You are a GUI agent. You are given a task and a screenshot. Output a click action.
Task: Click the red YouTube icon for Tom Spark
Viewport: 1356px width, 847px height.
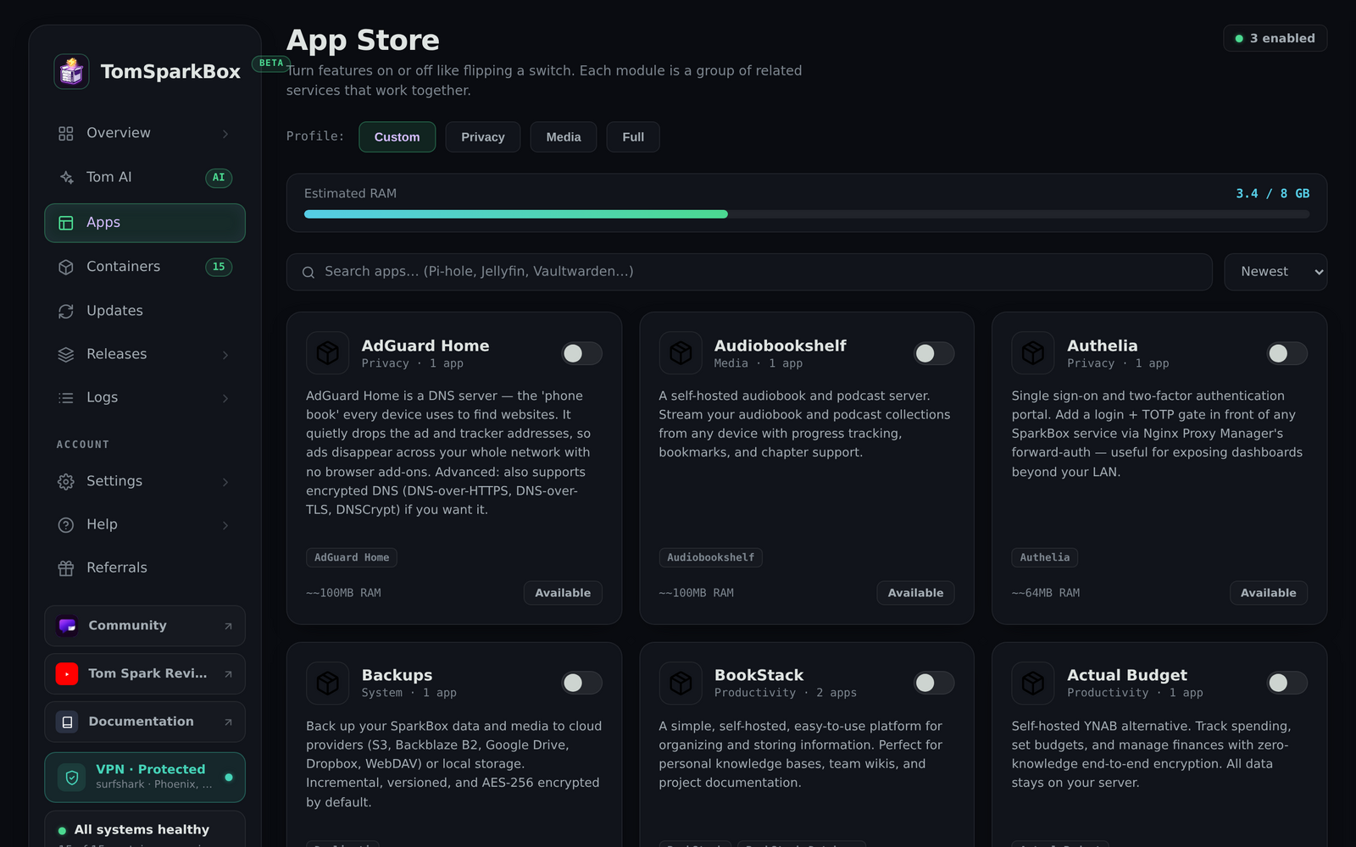(x=67, y=674)
